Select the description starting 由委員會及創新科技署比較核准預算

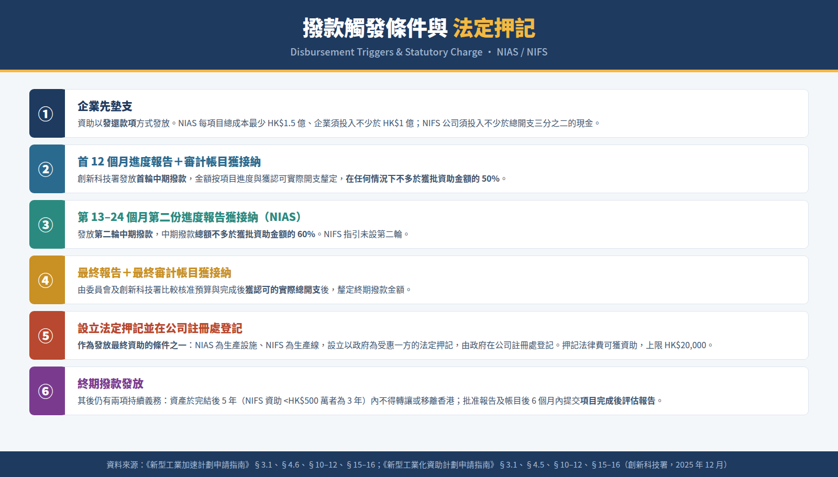pyautogui.click(x=245, y=290)
